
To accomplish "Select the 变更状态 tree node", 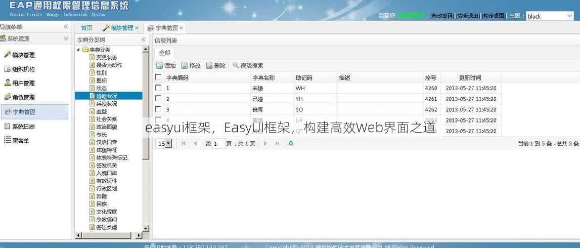I will click(x=107, y=57).
